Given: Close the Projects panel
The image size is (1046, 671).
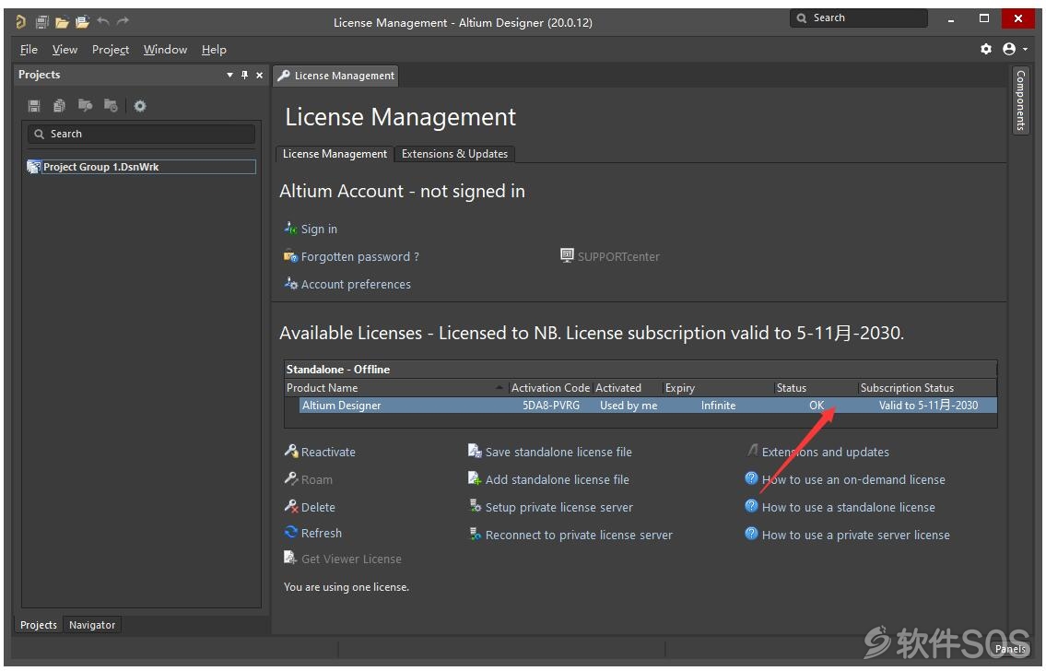Looking at the screenshot, I should (x=260, y=75).
